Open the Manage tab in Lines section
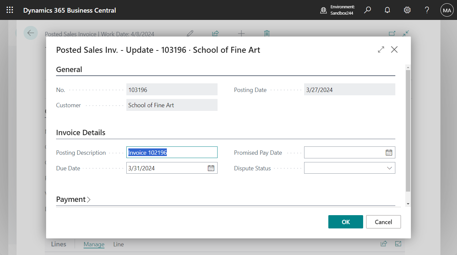This screenshot has width=457, height=255. (x=94, y=244)
